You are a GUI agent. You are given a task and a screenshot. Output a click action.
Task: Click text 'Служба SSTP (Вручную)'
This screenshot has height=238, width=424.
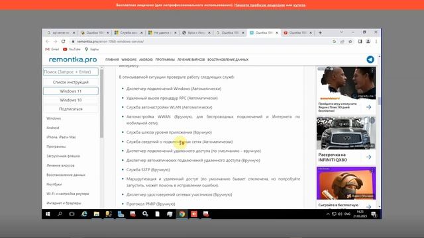pos(148,170)
